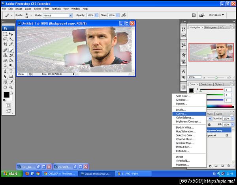This screenshot has width=237, height=185.
Task: Select the Blur tool
Action: (5, 65)
